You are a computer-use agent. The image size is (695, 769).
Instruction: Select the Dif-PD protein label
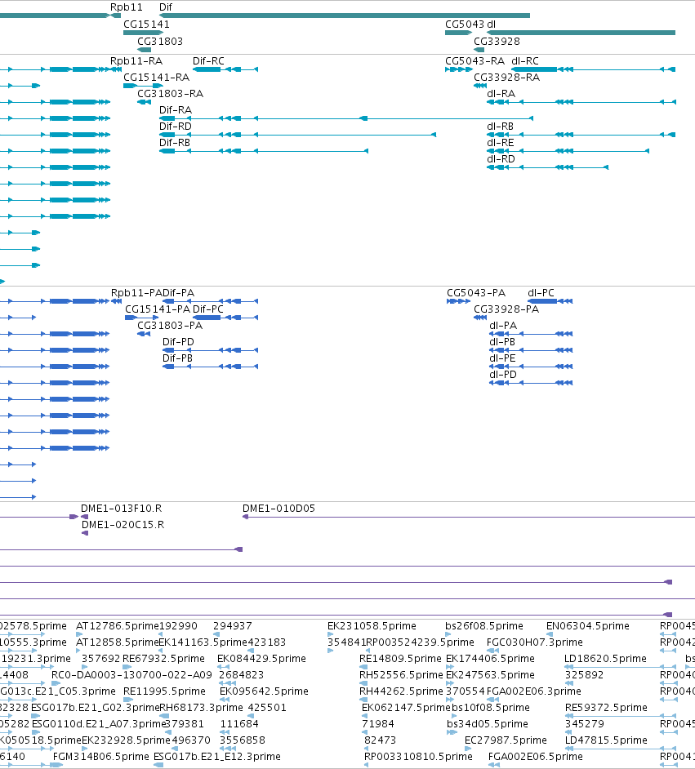point(178,341)
